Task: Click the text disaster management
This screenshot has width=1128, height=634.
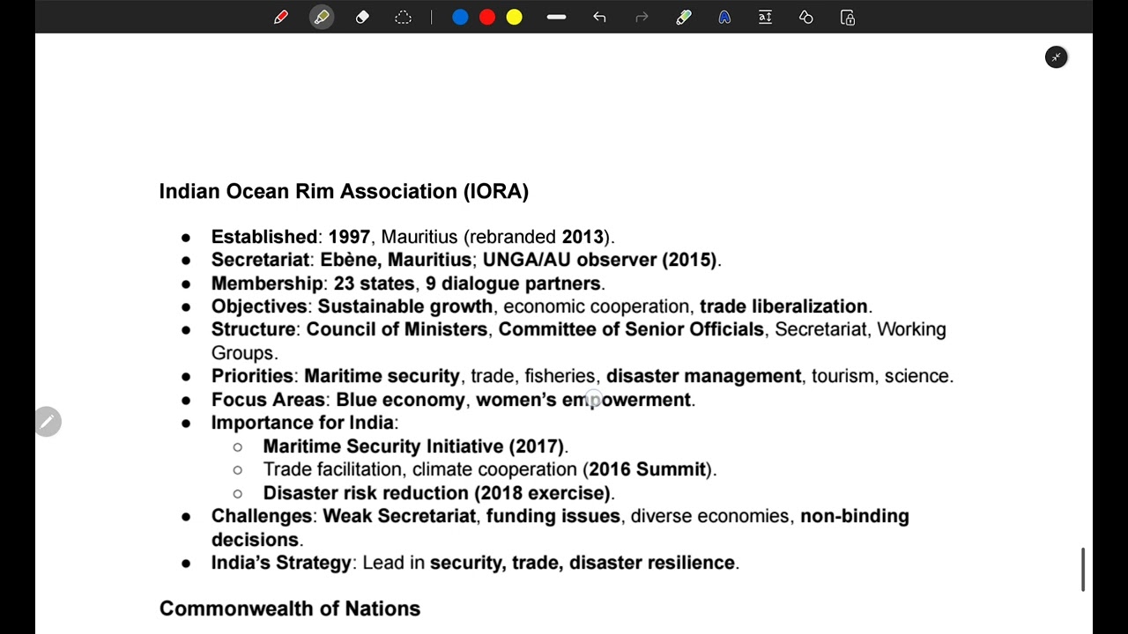Action: point(704,376)
